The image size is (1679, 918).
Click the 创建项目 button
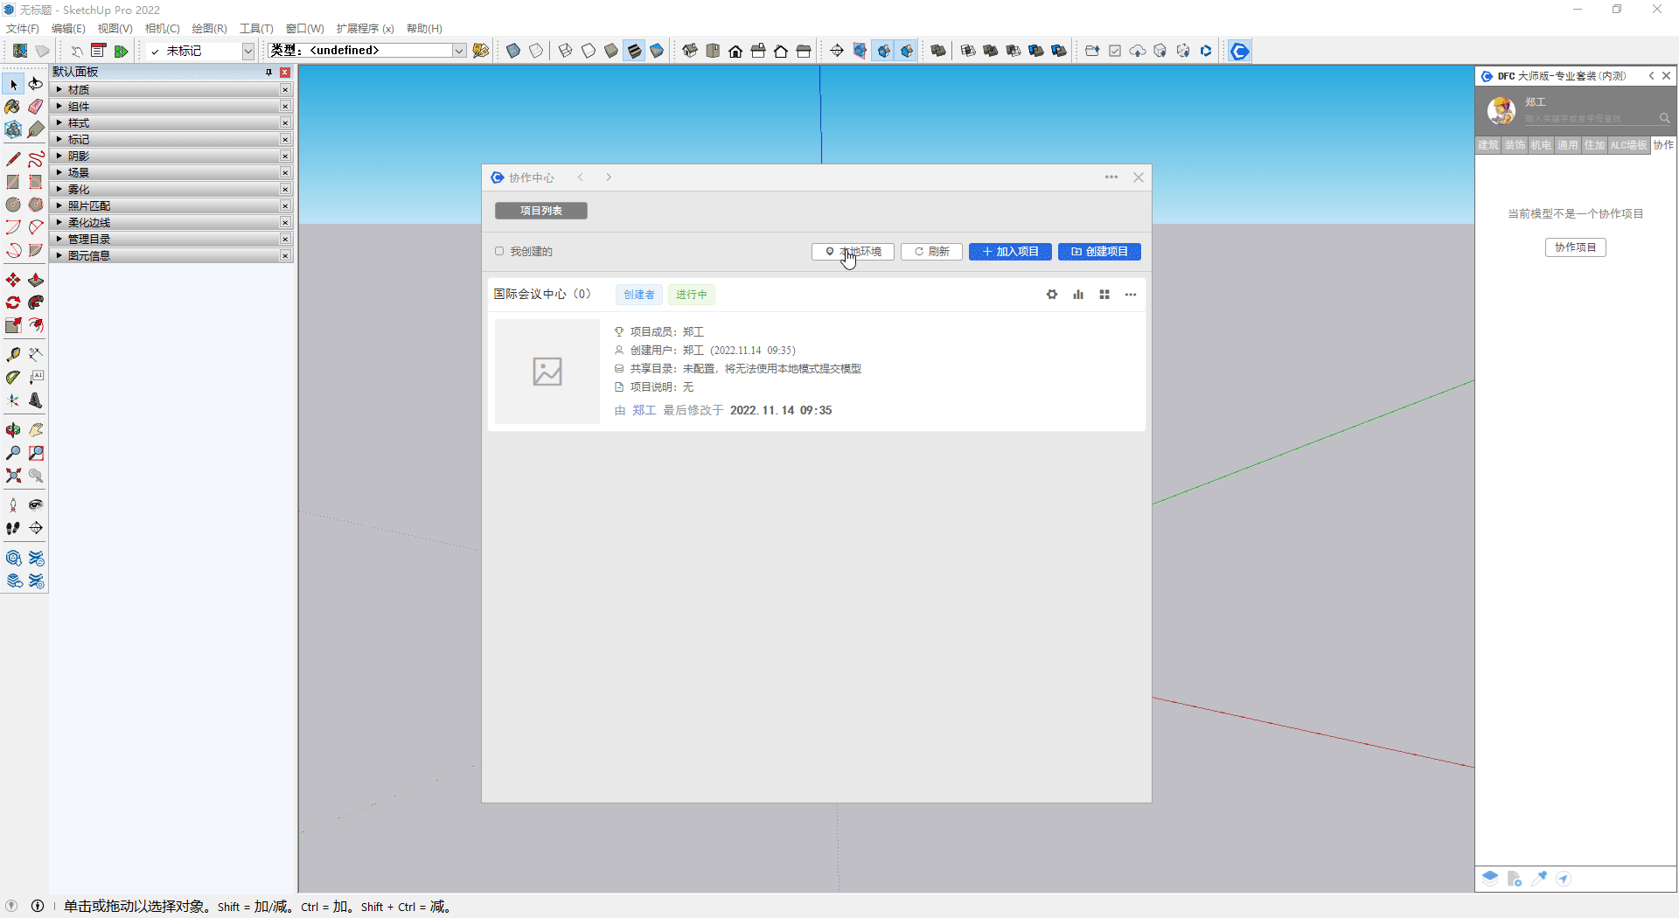coord(1099,252)
